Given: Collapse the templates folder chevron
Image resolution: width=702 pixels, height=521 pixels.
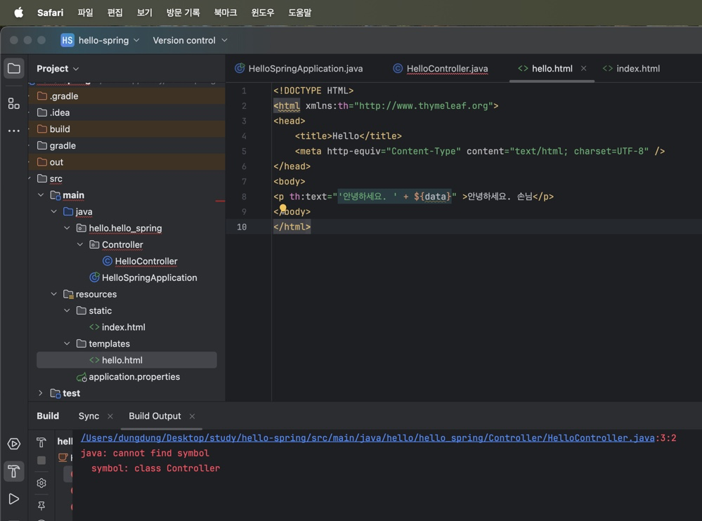Looking at the screenshot, I should tap(67, 343).
